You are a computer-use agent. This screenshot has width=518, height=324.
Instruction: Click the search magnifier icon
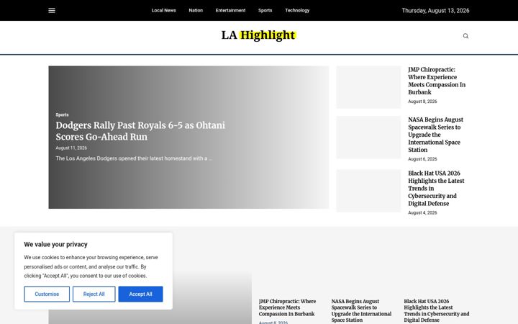pos(465,36)
